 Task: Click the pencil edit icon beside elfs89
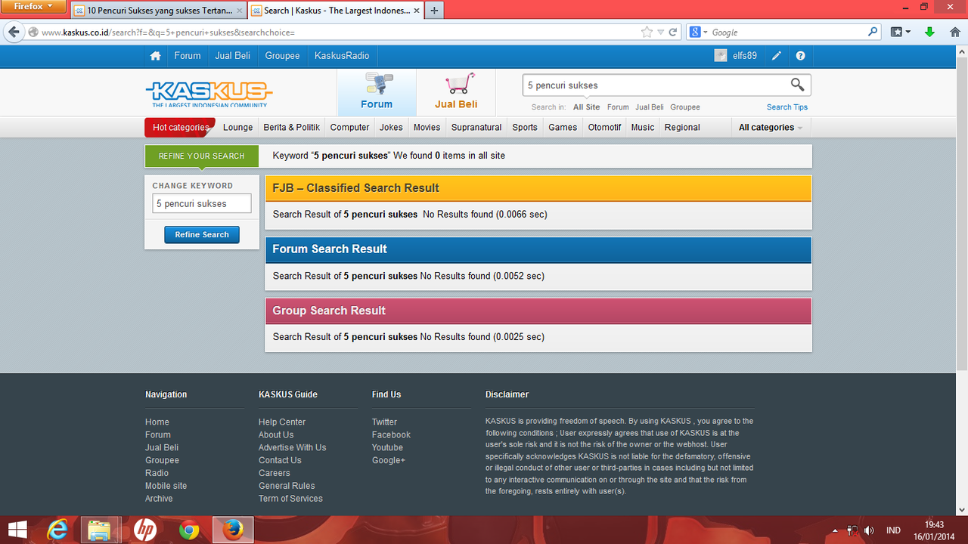tap(777, 56)
